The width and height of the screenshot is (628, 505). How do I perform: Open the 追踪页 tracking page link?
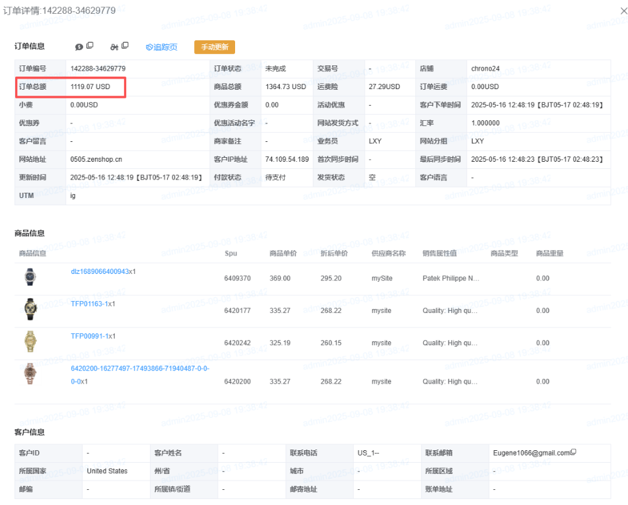point(162,47)
